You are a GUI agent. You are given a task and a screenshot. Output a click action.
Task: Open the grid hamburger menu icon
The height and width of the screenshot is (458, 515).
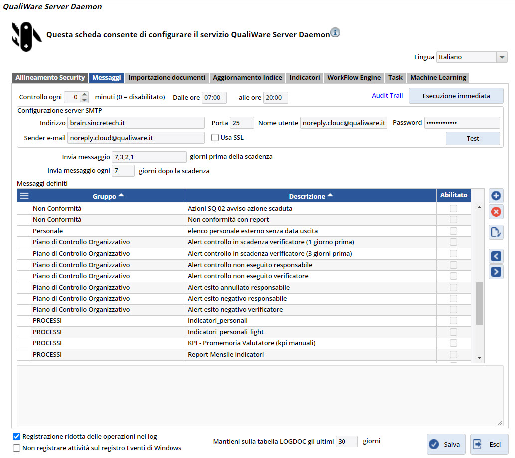coord(24,196)
